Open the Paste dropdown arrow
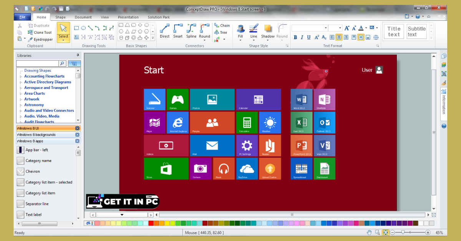Screen dimensions: 461x241 [25, 39]
